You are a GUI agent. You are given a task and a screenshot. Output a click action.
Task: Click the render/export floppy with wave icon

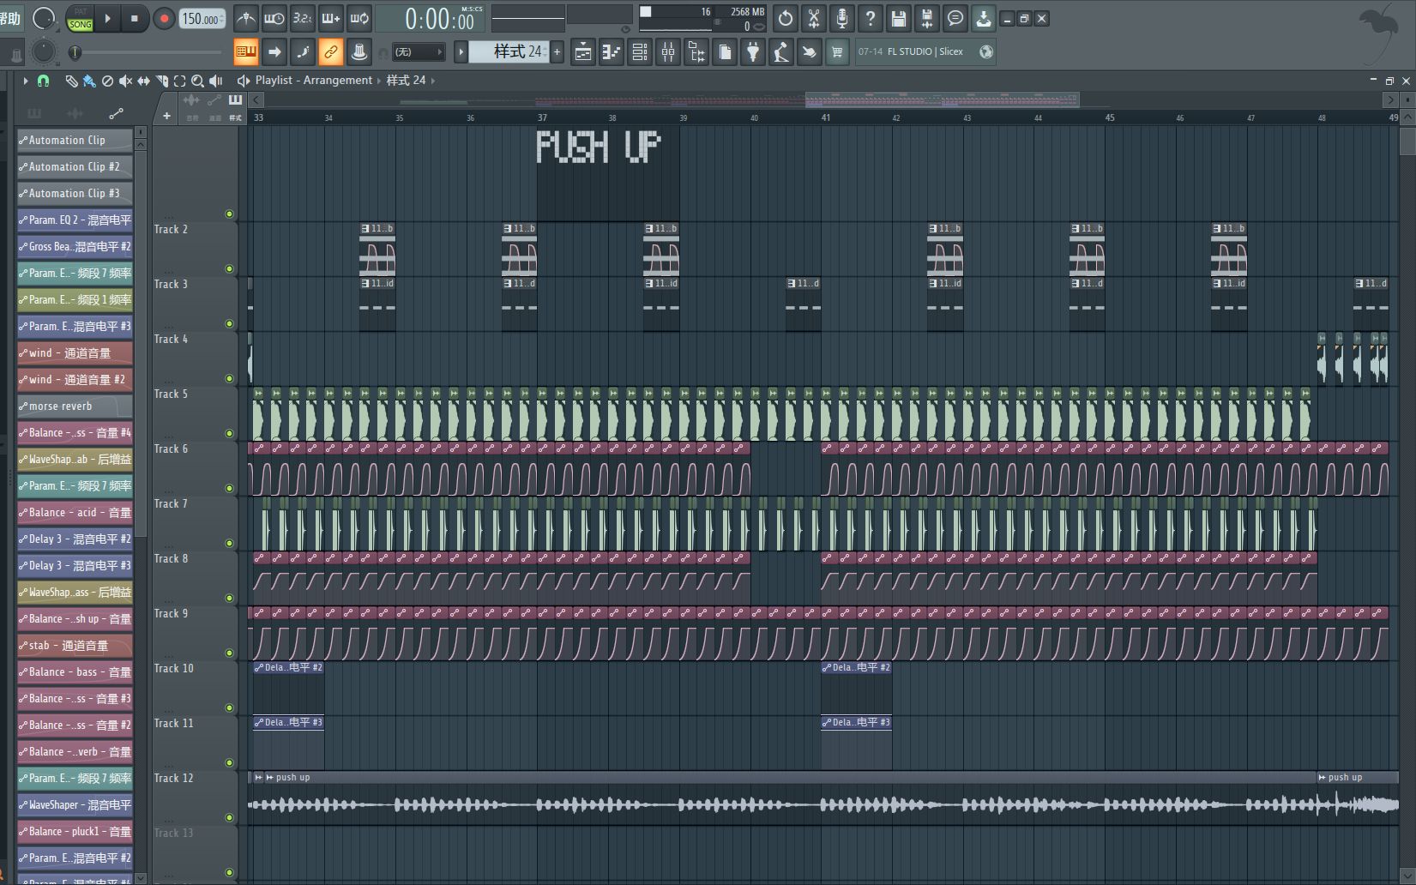(x=927, y=18)
